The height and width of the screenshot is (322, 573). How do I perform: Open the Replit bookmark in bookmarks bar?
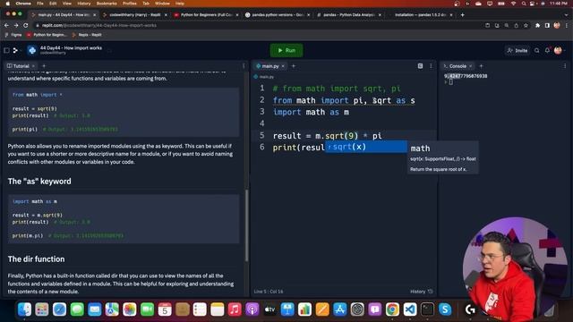point(87,35)
